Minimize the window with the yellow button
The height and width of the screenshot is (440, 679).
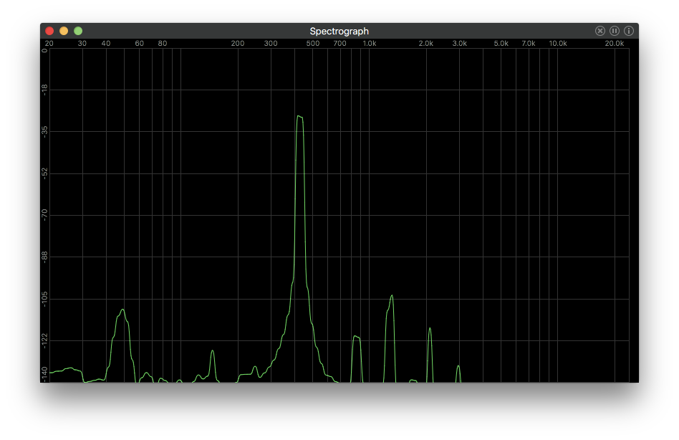point(64,31)
